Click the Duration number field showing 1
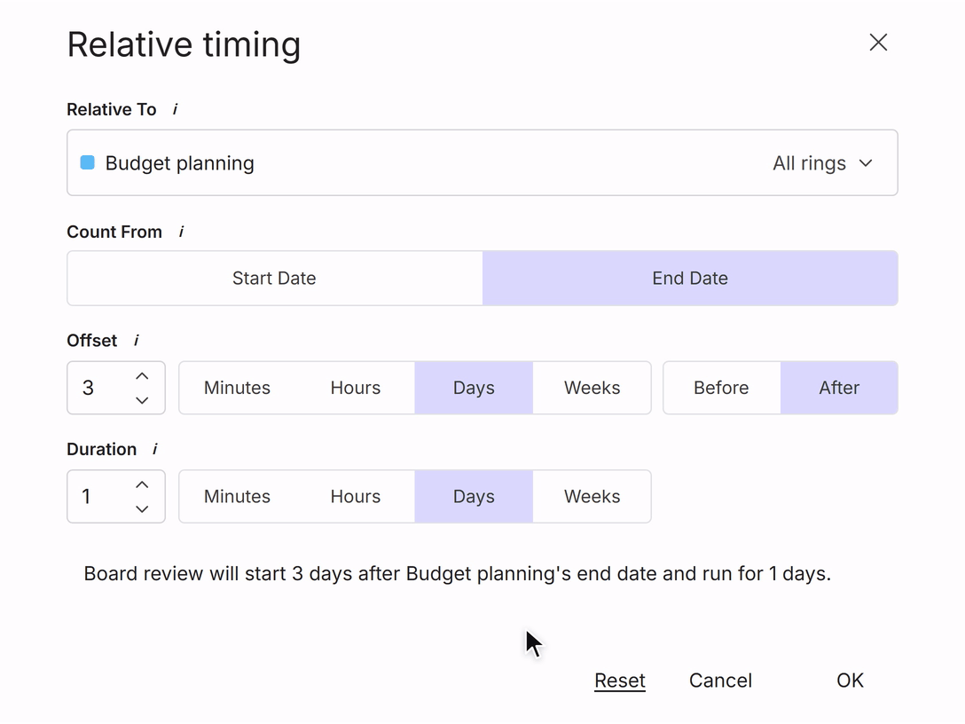Image resolution: width=965 pixels, height=724 pixels. coord(115,497)
